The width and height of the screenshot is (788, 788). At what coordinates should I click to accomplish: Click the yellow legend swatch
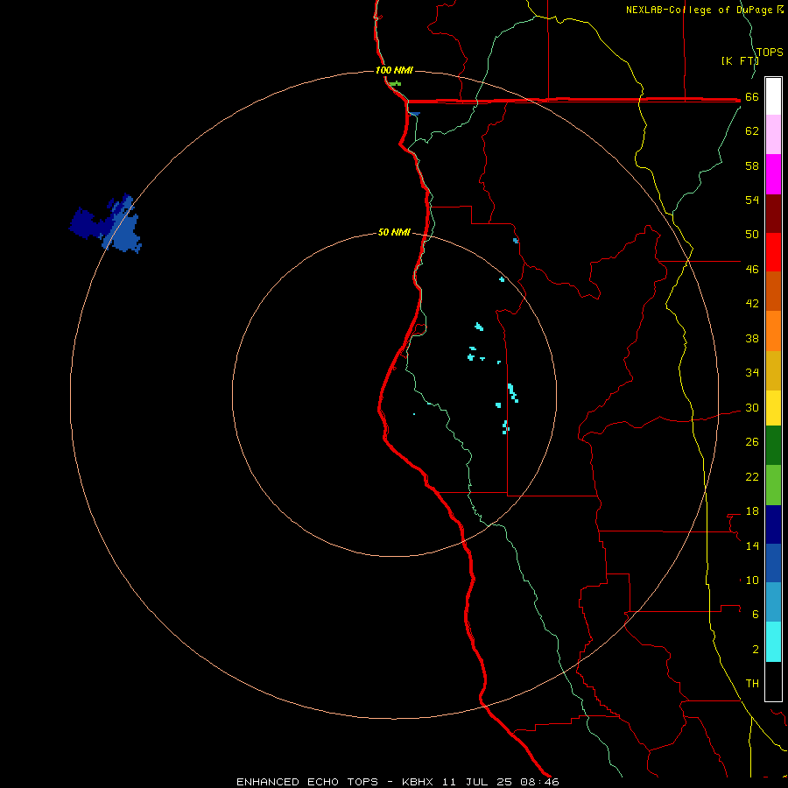tap(773, 408)
